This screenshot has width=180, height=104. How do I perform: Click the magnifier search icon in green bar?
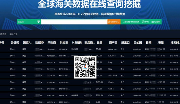tap(123, 22)
